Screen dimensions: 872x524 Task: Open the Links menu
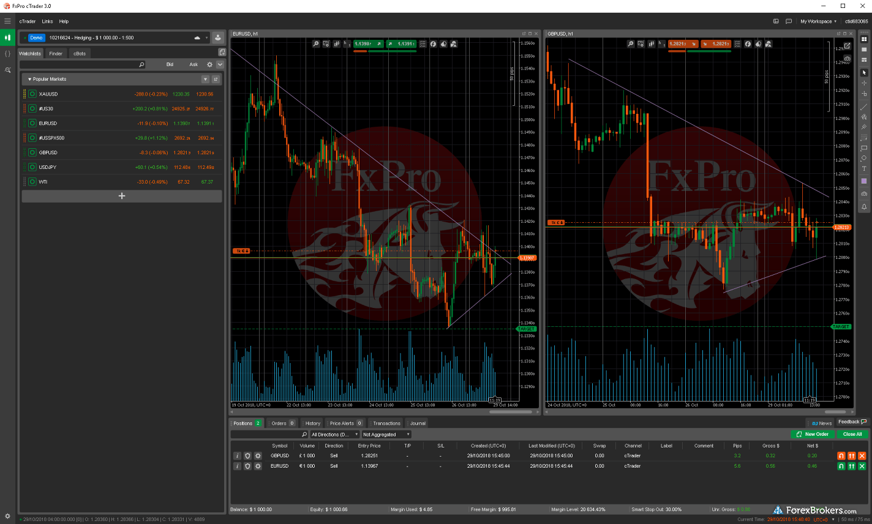47,21
